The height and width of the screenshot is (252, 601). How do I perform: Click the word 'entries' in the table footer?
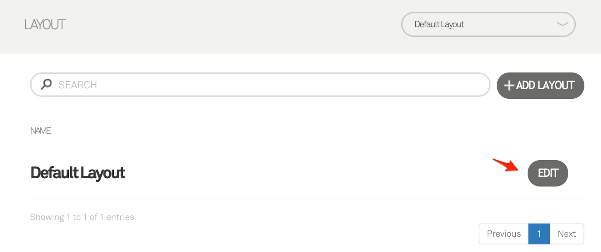pos(120,217)
